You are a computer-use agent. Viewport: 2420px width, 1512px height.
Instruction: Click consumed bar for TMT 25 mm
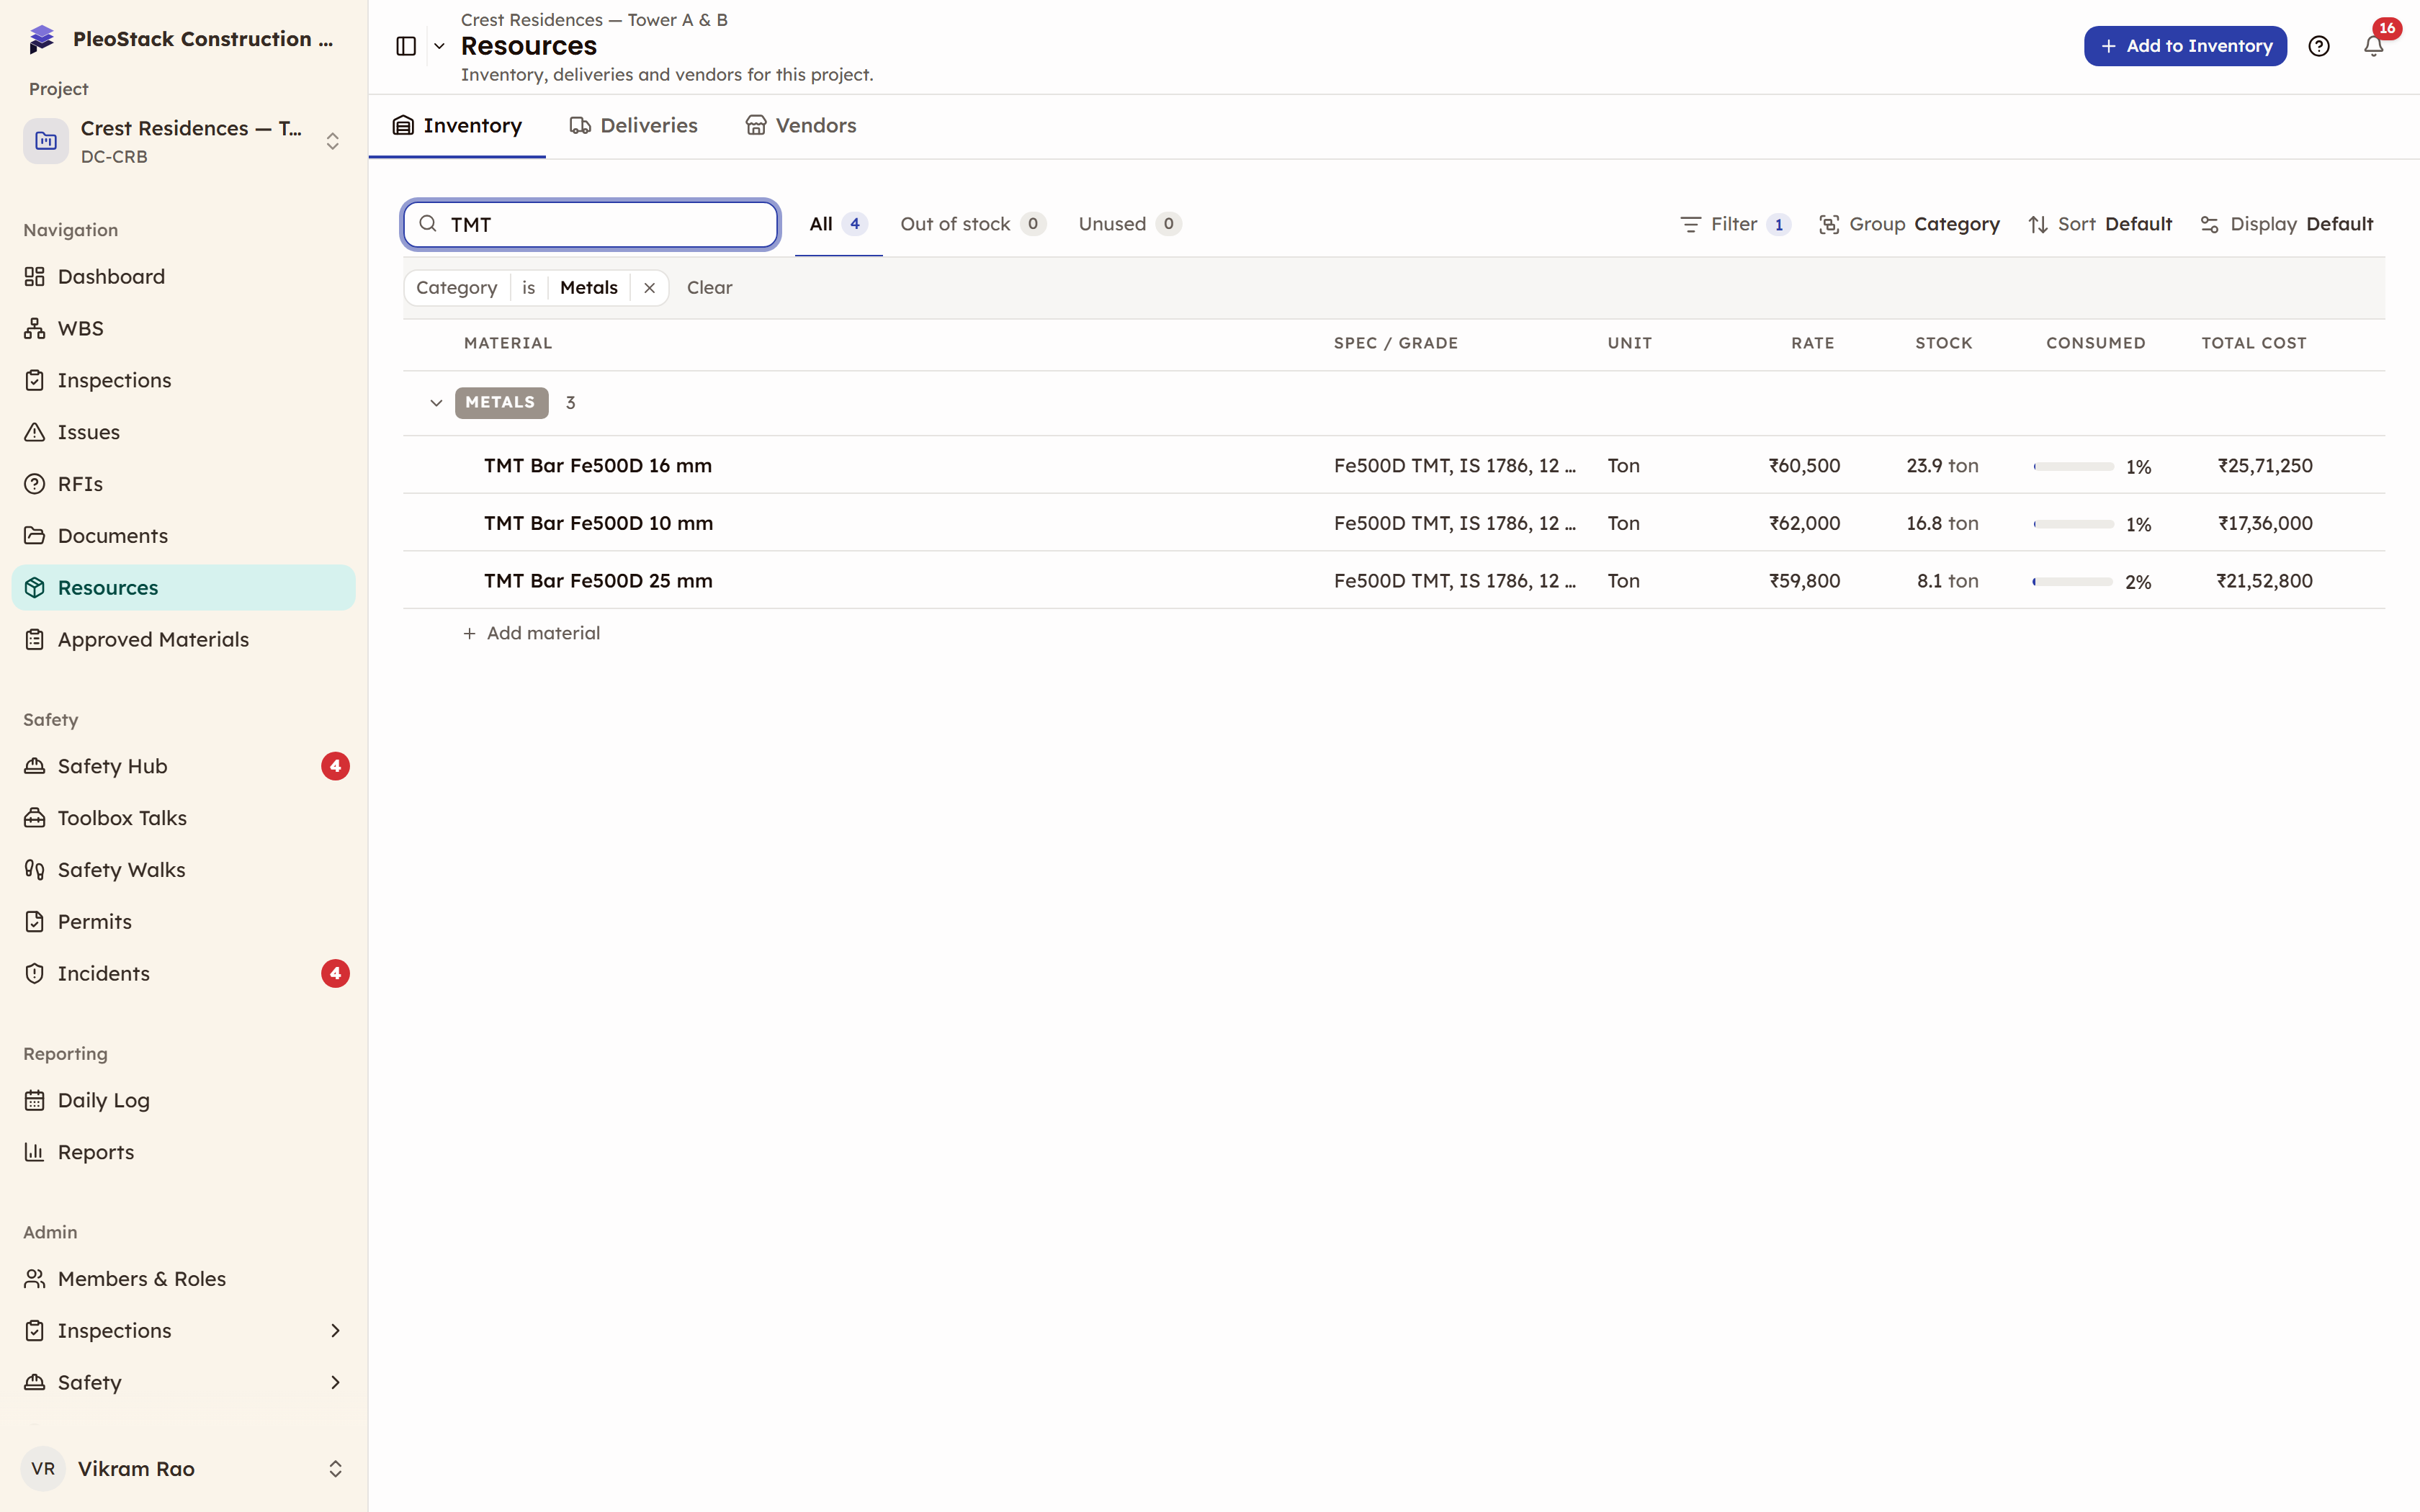(2072, 582)
